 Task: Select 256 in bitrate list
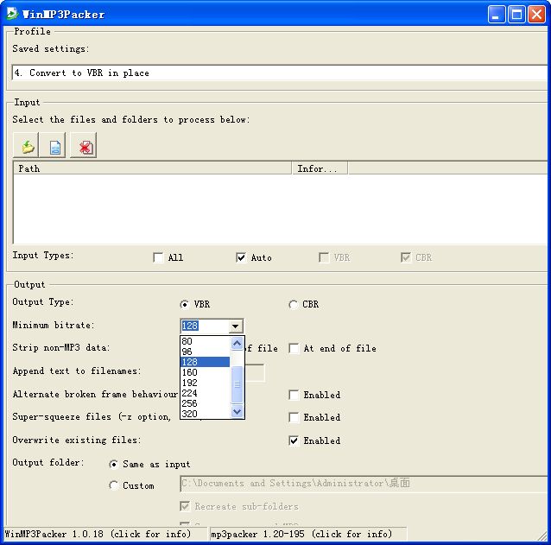(206, 403)
